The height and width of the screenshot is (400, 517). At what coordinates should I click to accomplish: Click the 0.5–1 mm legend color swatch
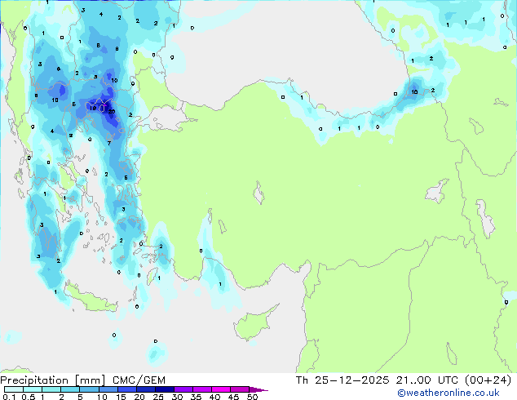pyautogui.click(x=33, y=389)
